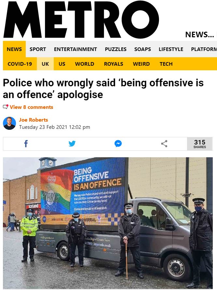
Task: Navigate to LIFESTYLE section
Action: click(171, 49)
